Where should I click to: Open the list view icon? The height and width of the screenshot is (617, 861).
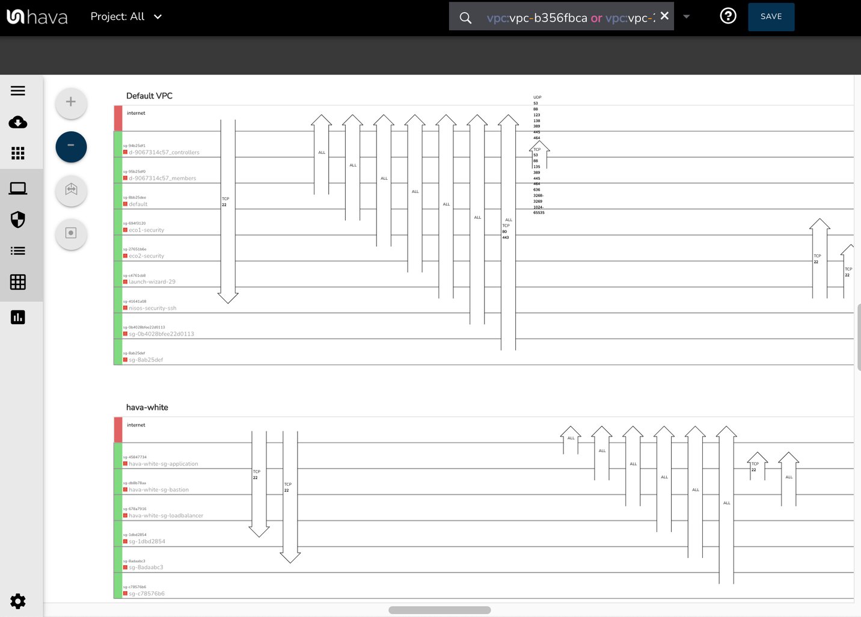click(x=17, y=251)
